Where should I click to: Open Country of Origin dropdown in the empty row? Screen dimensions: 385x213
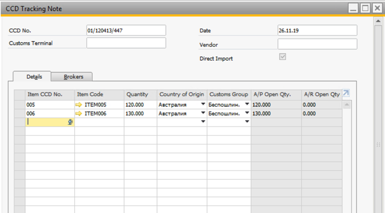point(203,122)
